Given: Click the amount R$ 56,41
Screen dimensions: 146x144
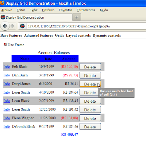Looking at the screenshot, I should coord(71,84).
